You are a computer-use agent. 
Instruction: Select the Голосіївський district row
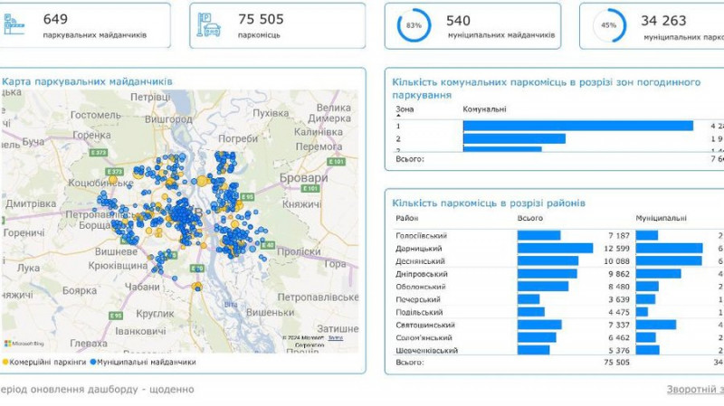[558, 235]
